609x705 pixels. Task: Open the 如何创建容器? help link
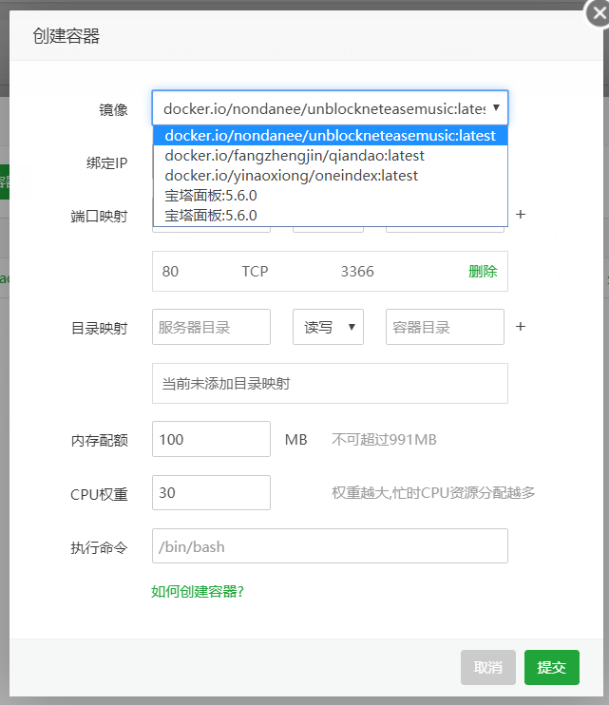[198, 591]
